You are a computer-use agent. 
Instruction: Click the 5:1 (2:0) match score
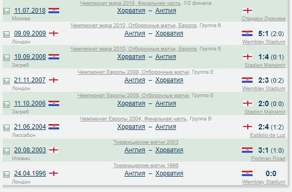coord(271,34)
